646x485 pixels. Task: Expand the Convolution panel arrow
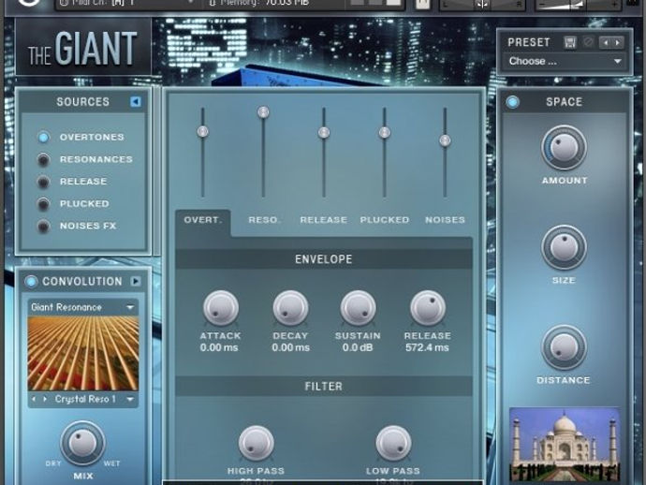point(136,281)
